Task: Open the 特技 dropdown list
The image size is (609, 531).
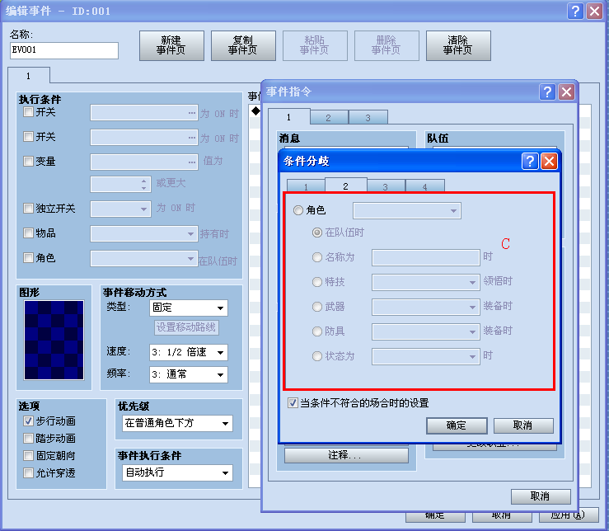Action: [426, 282]
